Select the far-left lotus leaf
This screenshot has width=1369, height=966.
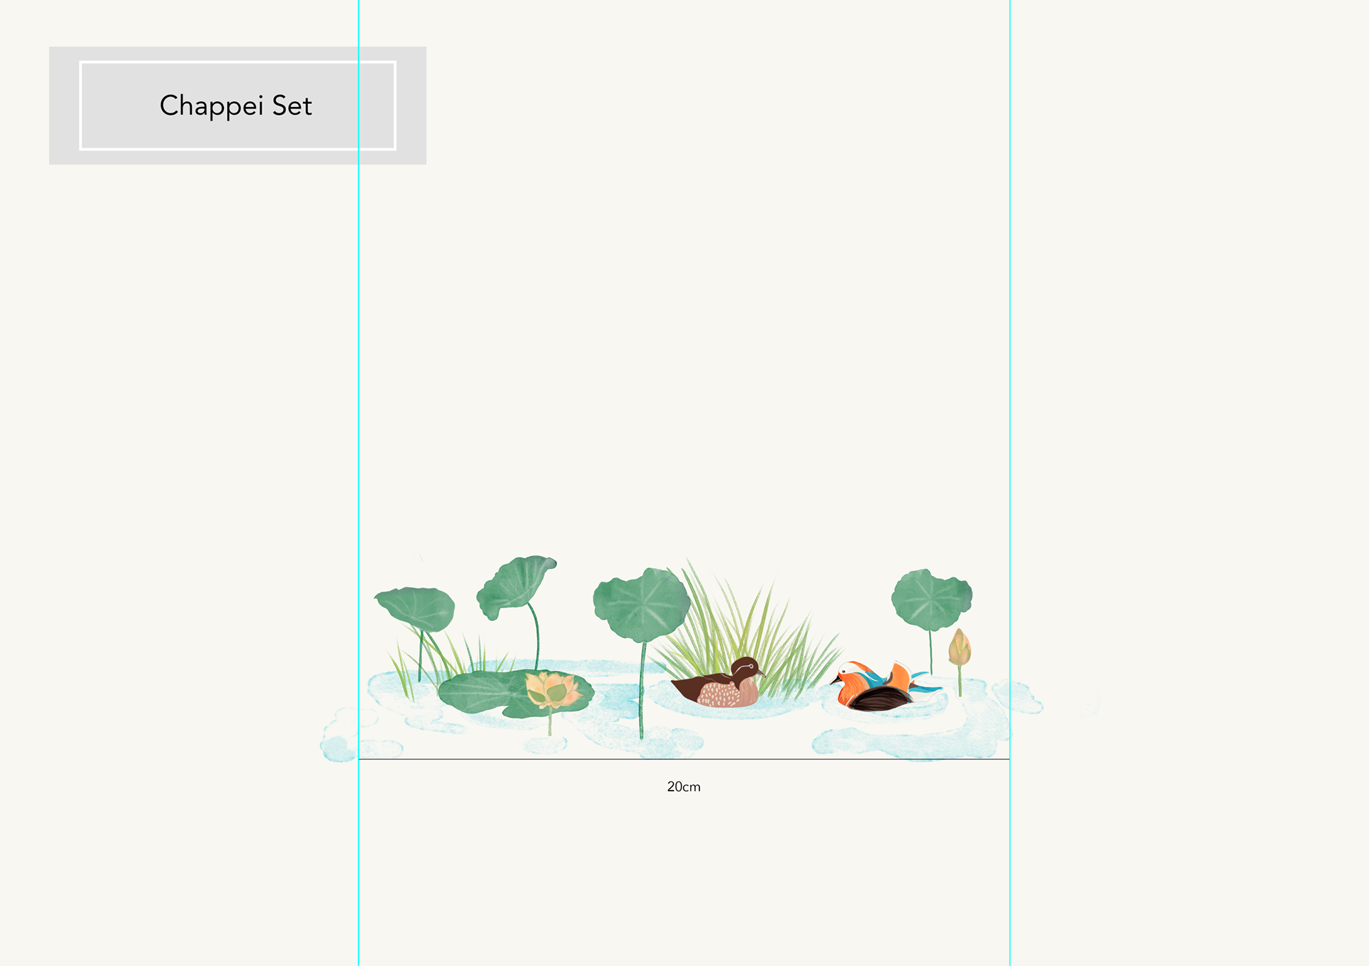point(417,607)
